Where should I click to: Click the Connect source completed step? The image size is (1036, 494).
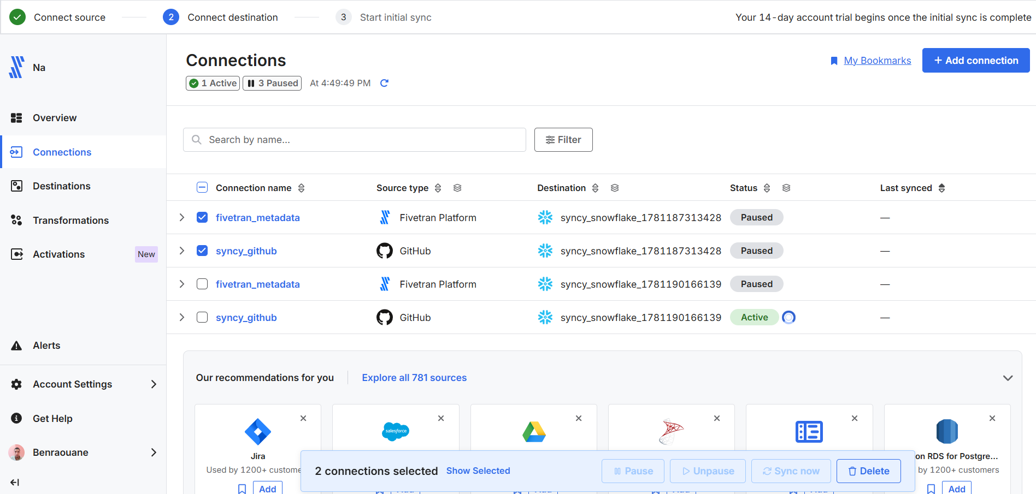(57, 17)
